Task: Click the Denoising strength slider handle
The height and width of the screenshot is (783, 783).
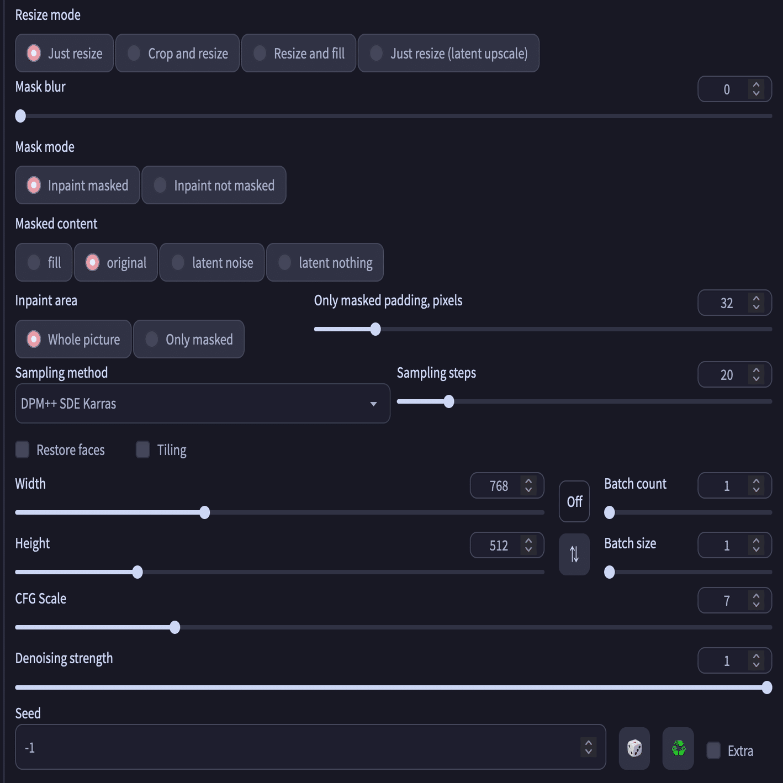Action: 766,687
